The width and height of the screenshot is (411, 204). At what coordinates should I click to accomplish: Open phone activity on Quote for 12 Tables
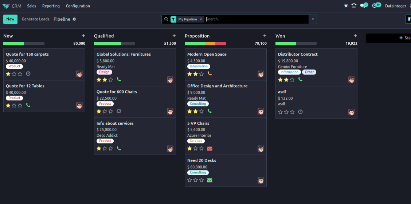tap(28, 105)
